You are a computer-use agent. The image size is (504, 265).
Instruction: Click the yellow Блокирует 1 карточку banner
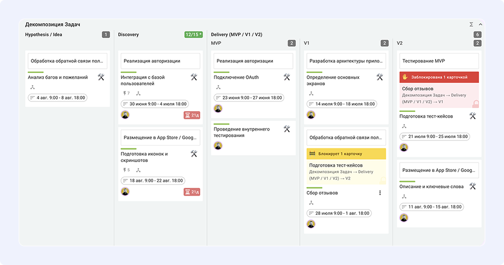point(346,154)
